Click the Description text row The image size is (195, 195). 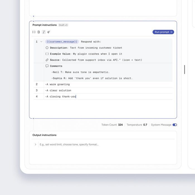click(x=86, y=48)
